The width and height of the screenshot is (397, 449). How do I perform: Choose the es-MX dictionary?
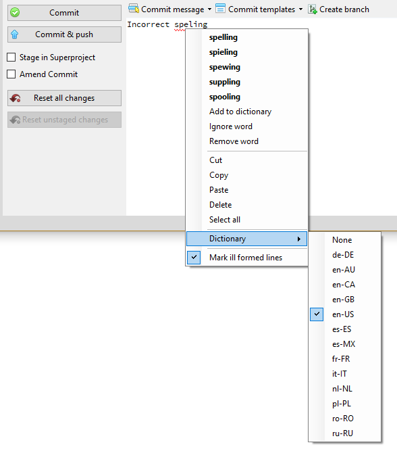pos(344,344)
